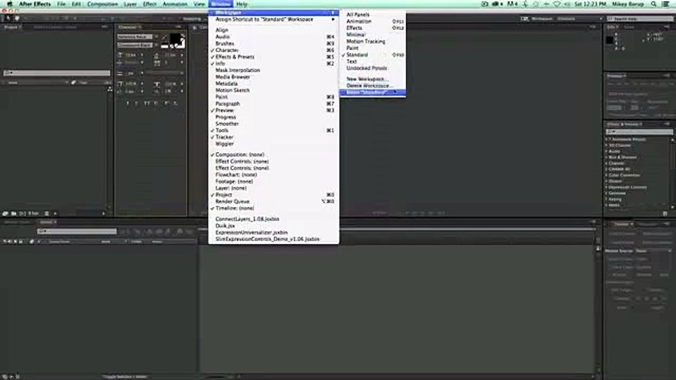Expand the Blur & Sharpen category

pos(606,157)
